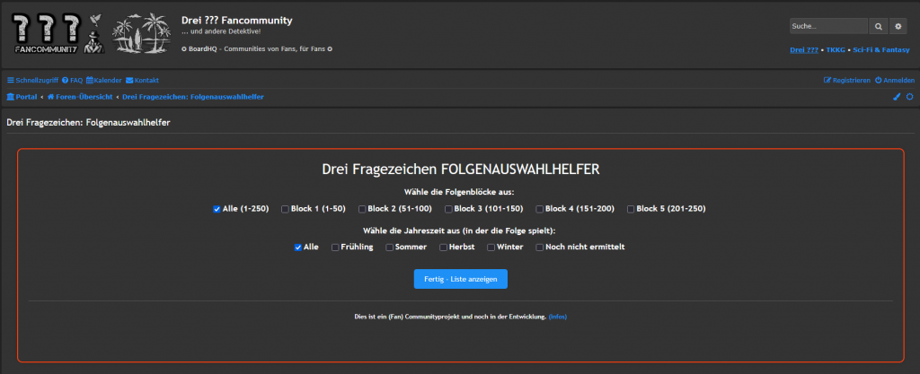Uncheck the Alle (1-250) checkbox
Image resolution: width=920 pixels, height=374 pixels.
pyautogui.click(x=217, y=209)
